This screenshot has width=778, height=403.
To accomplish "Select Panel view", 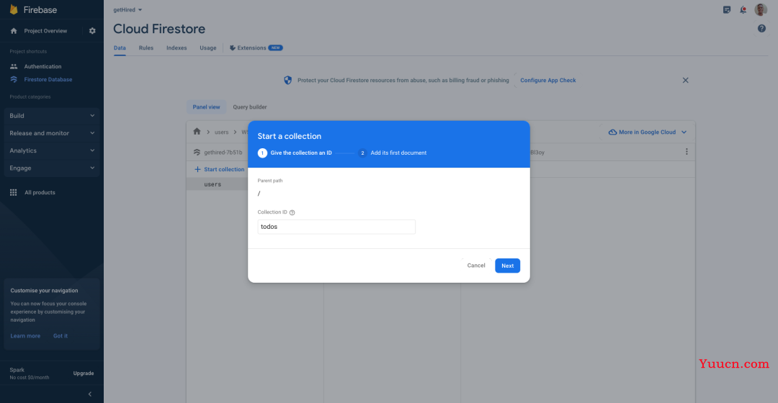I will point(207,107).
